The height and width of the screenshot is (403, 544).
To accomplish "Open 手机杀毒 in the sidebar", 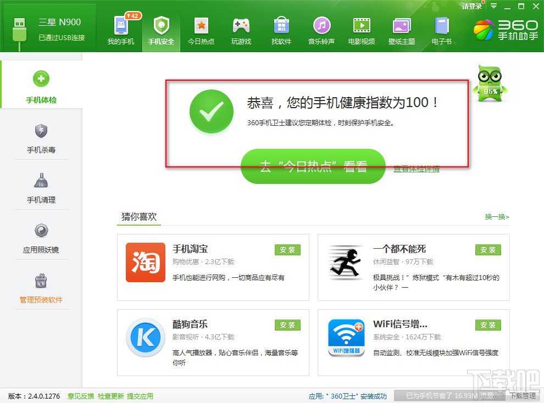I will (x=41, y=138).
